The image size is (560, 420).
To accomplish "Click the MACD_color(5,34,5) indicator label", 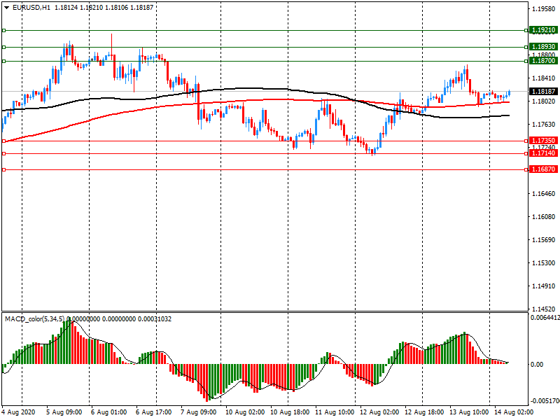I will (x=36, y=319).
